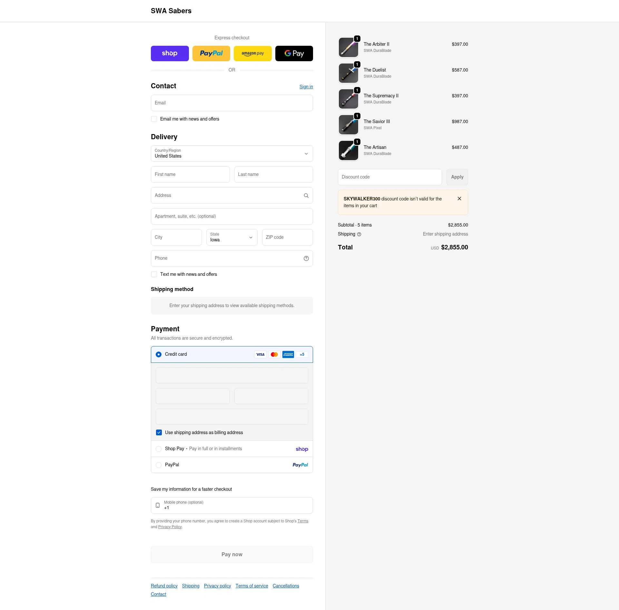This screenshot has height=610, width=619.
Task: Open the Refund policy page
Action: pyautogui.click(x=164, y=586)
